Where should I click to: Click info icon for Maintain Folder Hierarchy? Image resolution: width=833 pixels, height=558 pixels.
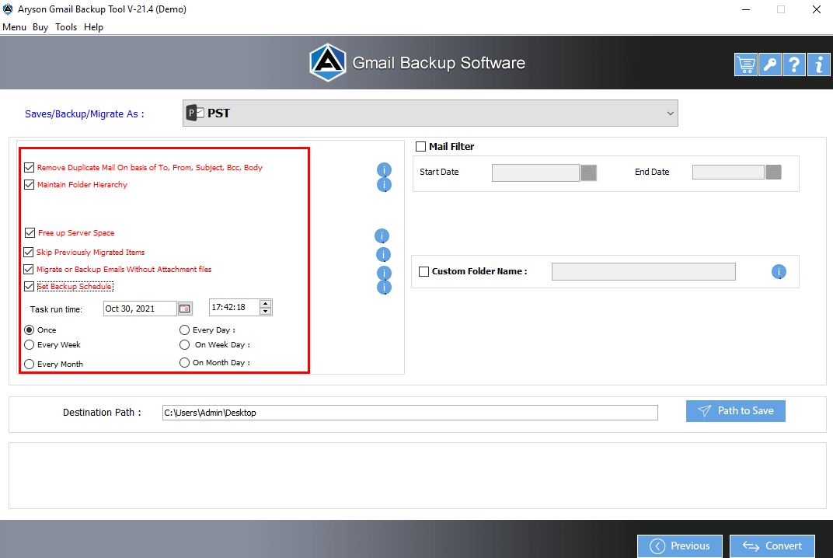[384, 184]
